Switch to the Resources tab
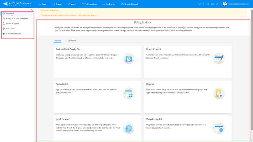The image size is (253, 142). [72, 41]
